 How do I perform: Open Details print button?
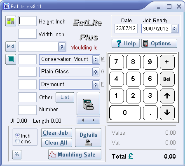88,138
